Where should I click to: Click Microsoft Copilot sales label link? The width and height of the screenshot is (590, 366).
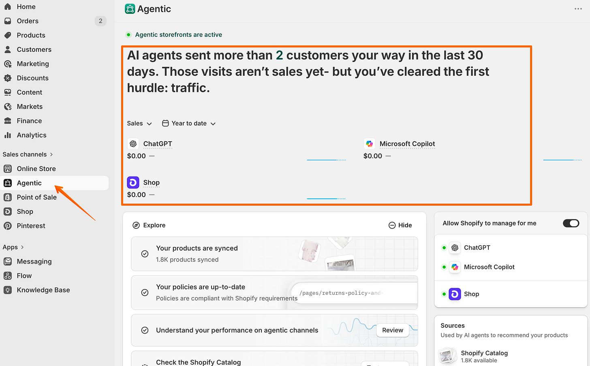[x=407, y=144]
